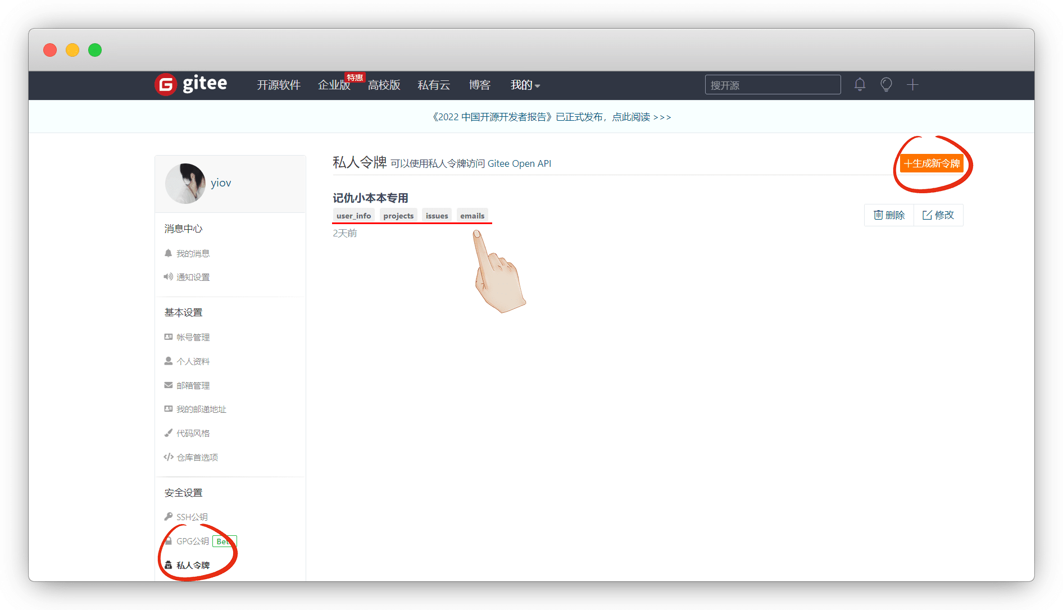Click the Gitee logo icon
Image resolution: width=1063 pixels, height=610 pixels.
(166, 85)
